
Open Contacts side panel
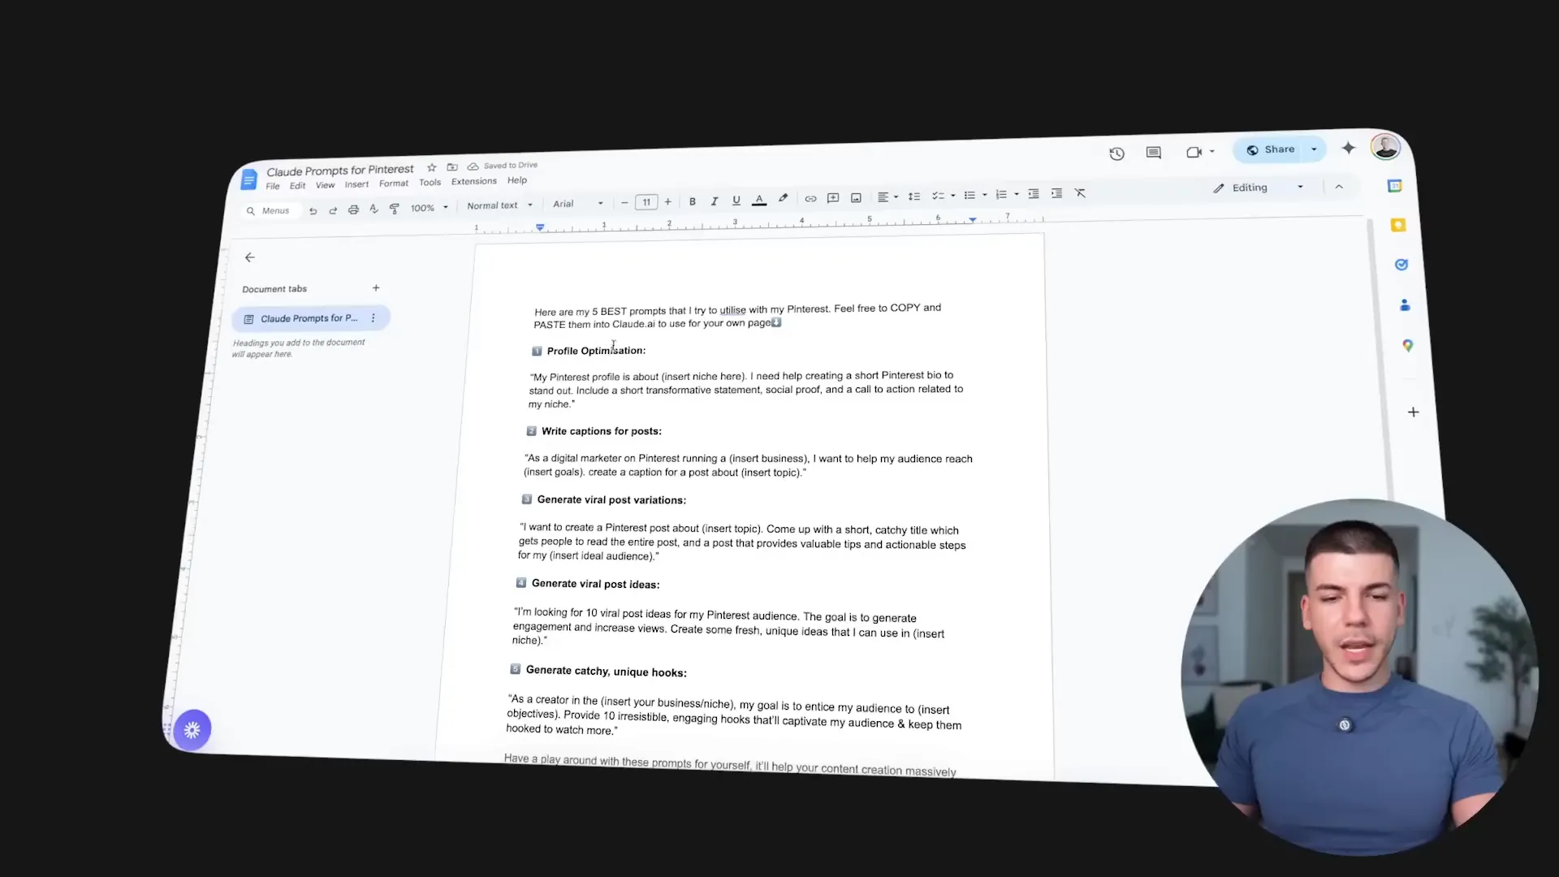pyautogui.click(x=1405, y=305)
